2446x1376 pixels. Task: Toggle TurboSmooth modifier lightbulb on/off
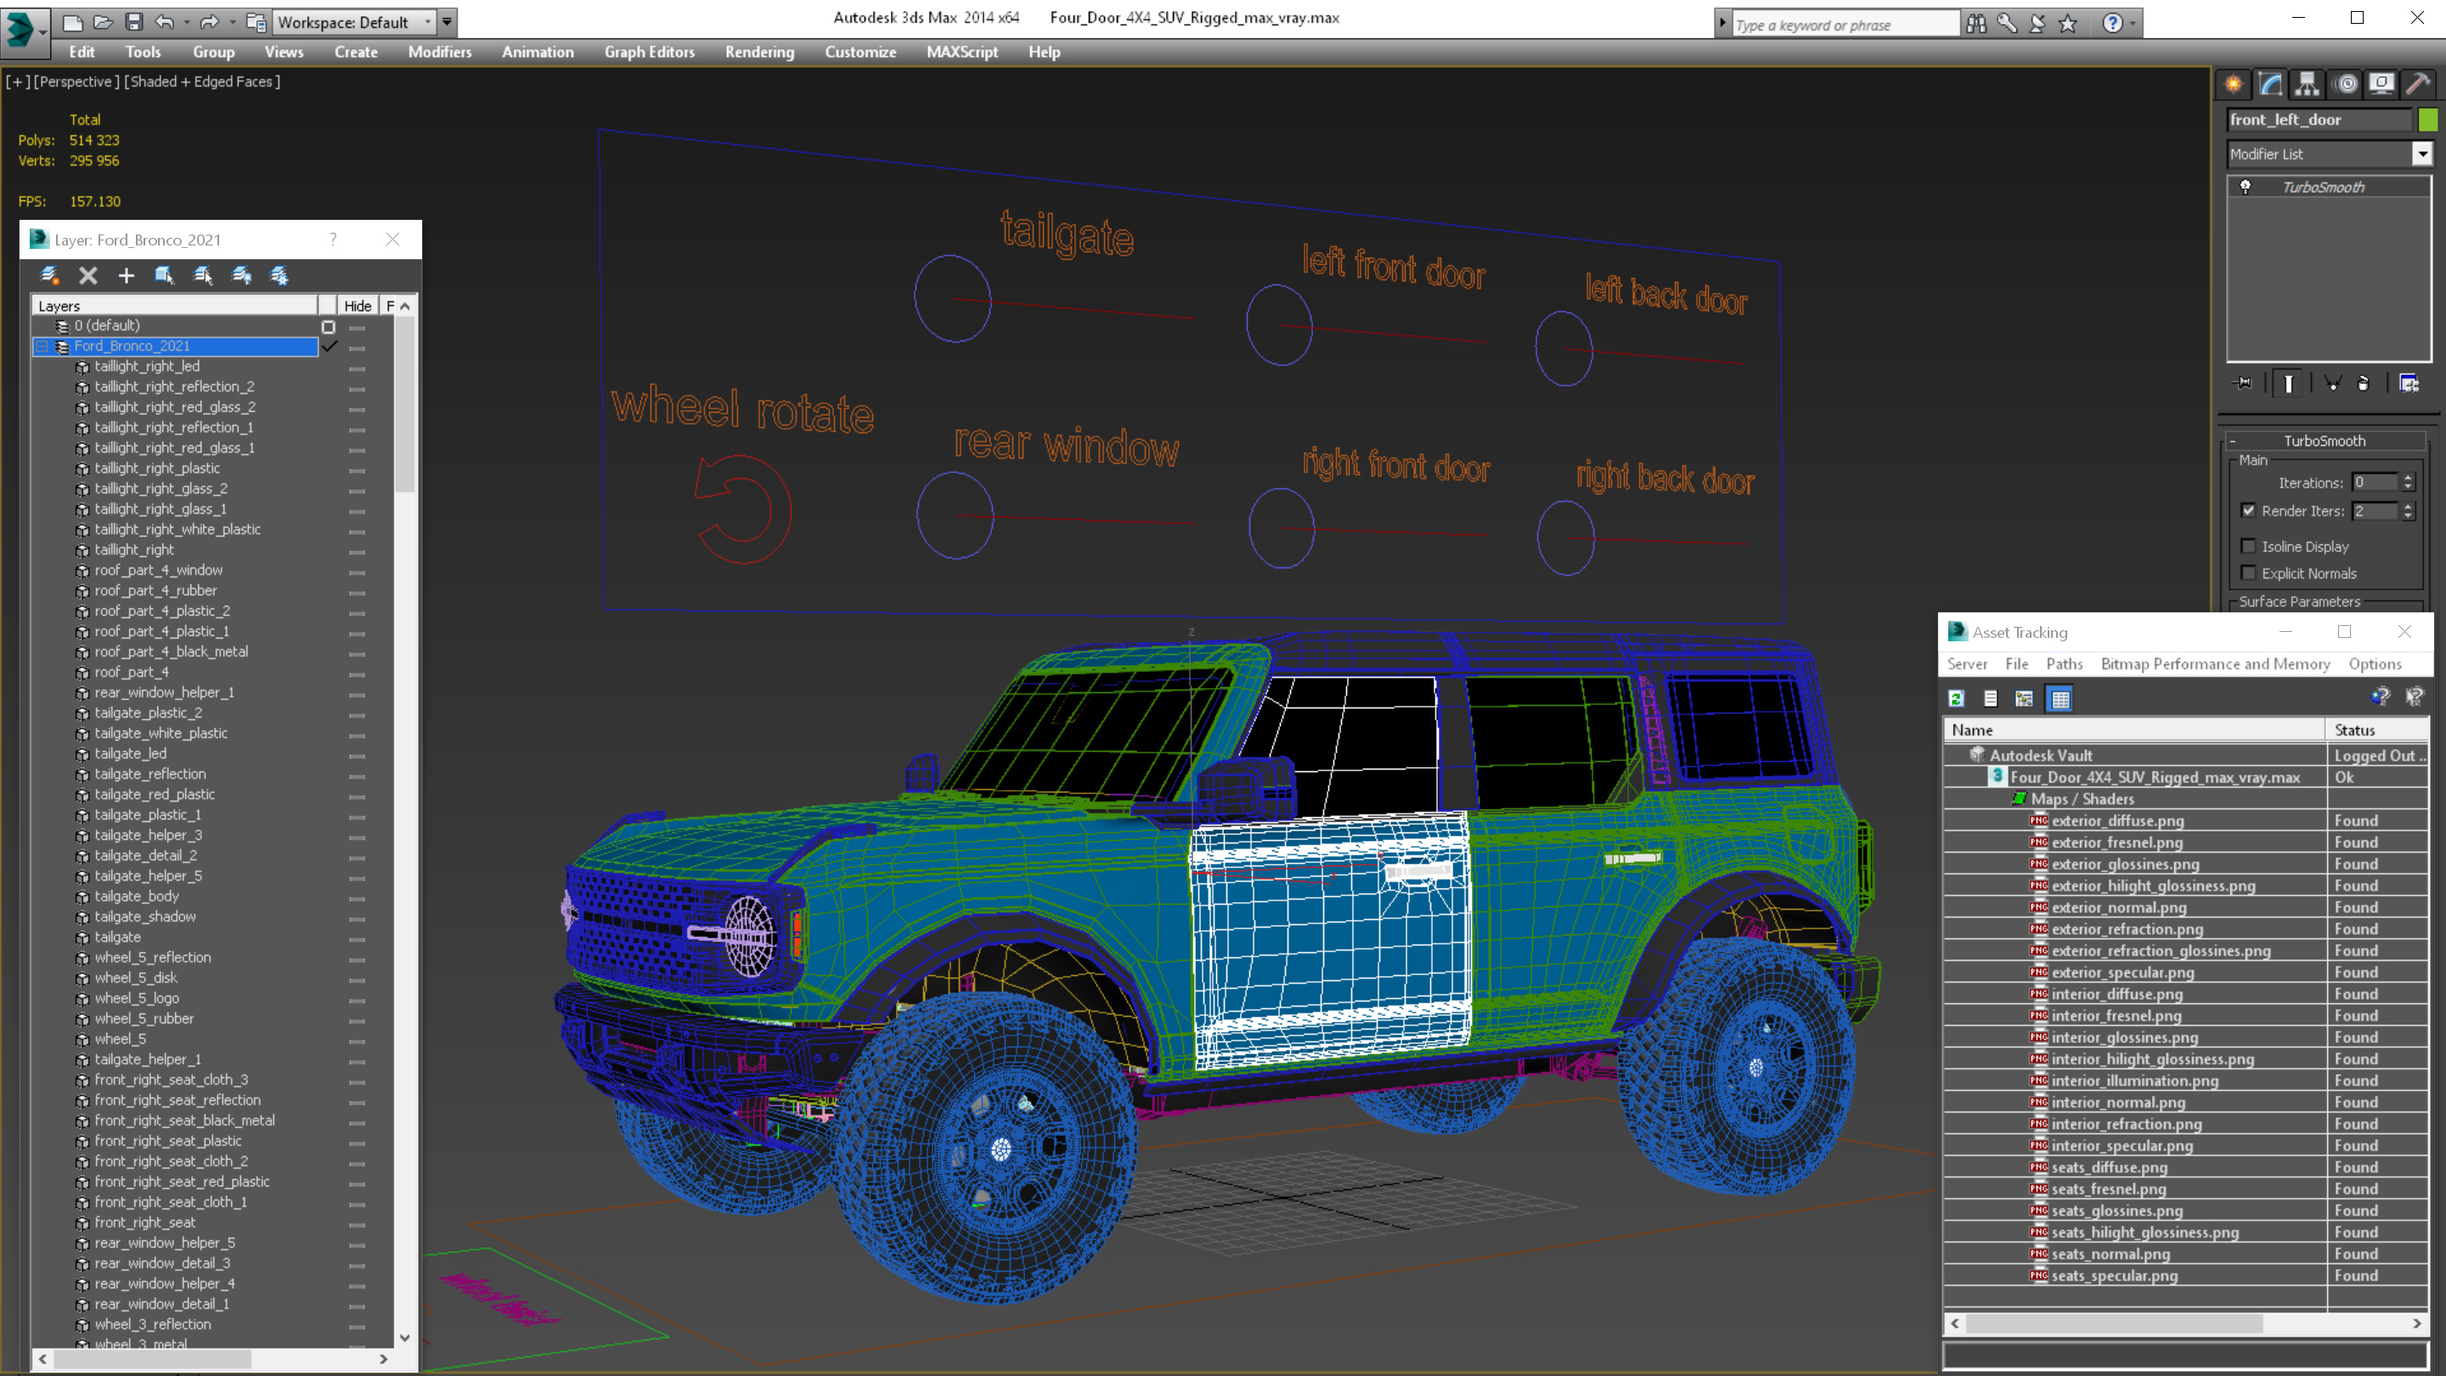point(2246,187)
